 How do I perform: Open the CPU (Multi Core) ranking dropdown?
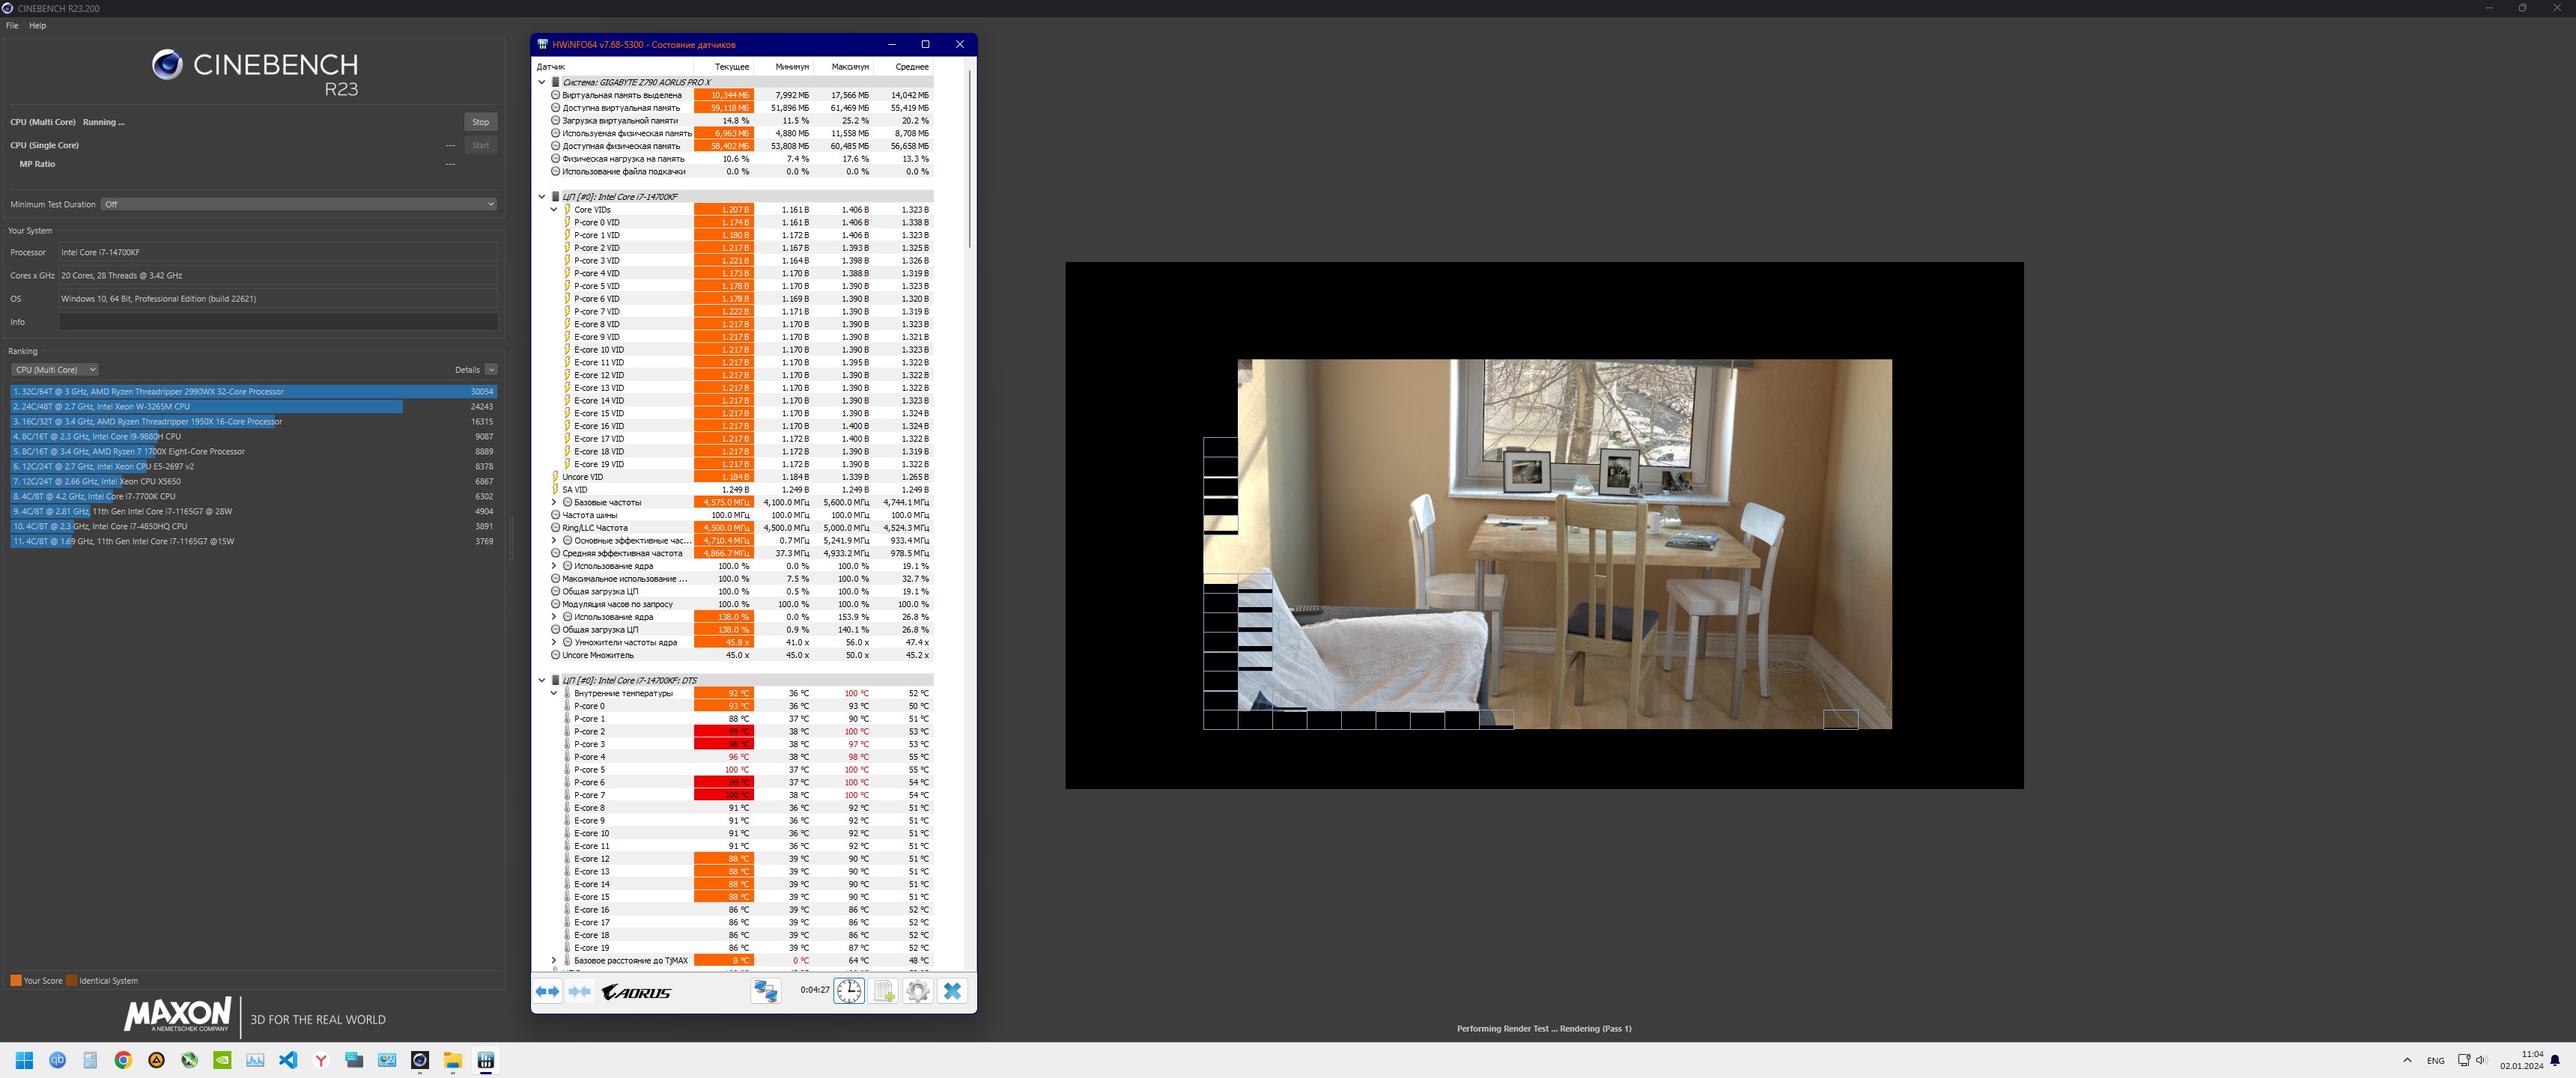[x=55, y=370]
